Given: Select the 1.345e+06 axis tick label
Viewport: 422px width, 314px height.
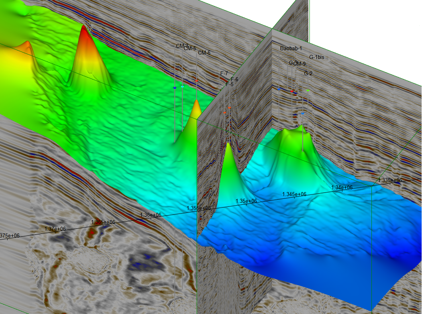Looking at the screenshot, I should (294, 194).
